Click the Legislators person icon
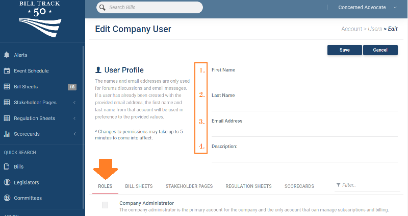Image resolution: width=408 pixels, height=216 pixels. (x=7, y=182)
